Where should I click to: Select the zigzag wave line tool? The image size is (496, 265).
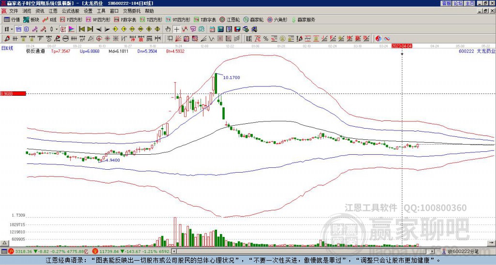click(211, 39)
